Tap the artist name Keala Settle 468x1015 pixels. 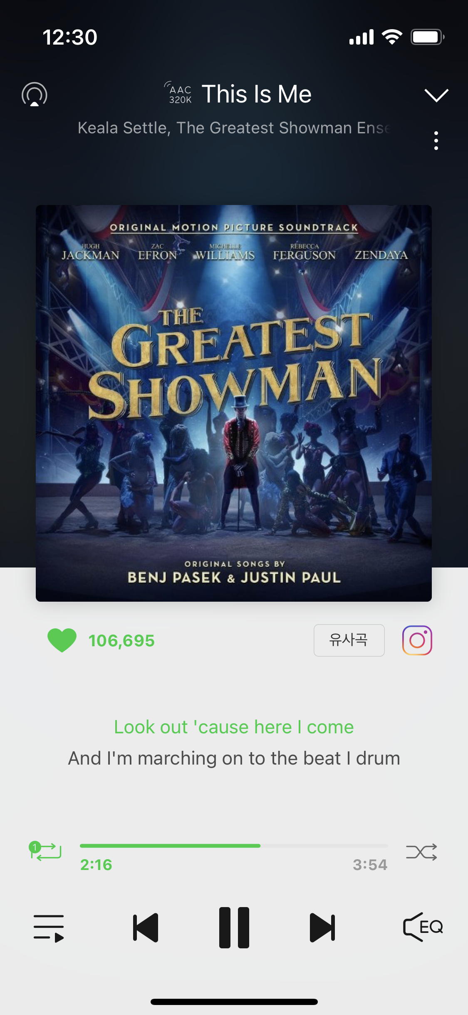[124, 128]
